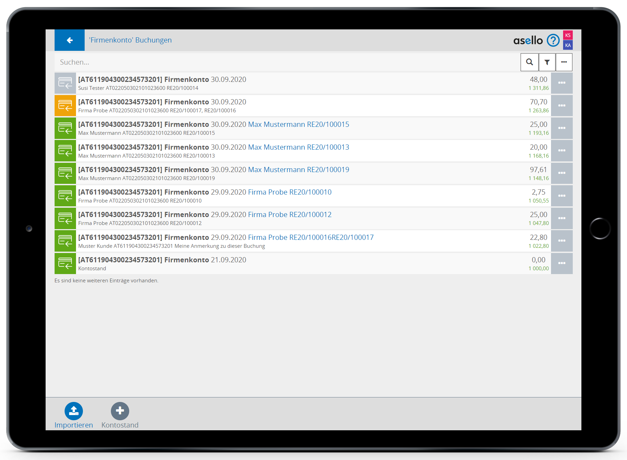Open the help question mark icon

point(553,40)
